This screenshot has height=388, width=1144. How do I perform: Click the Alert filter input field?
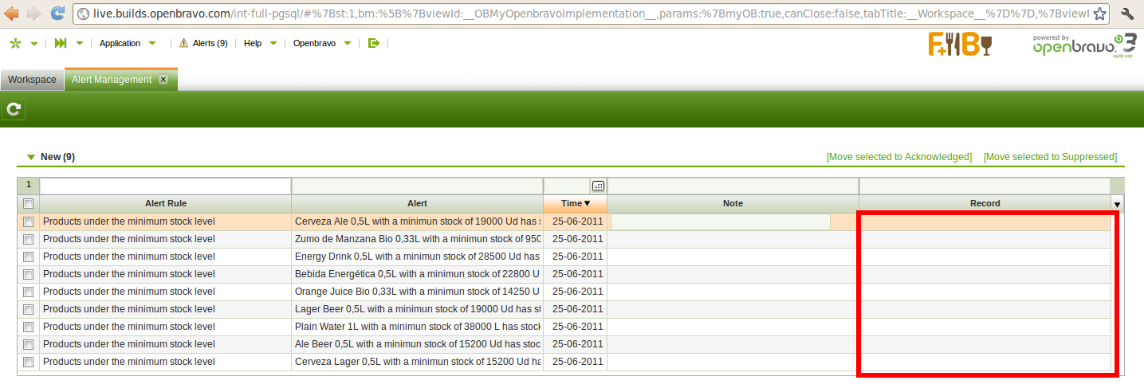[417, 186]
